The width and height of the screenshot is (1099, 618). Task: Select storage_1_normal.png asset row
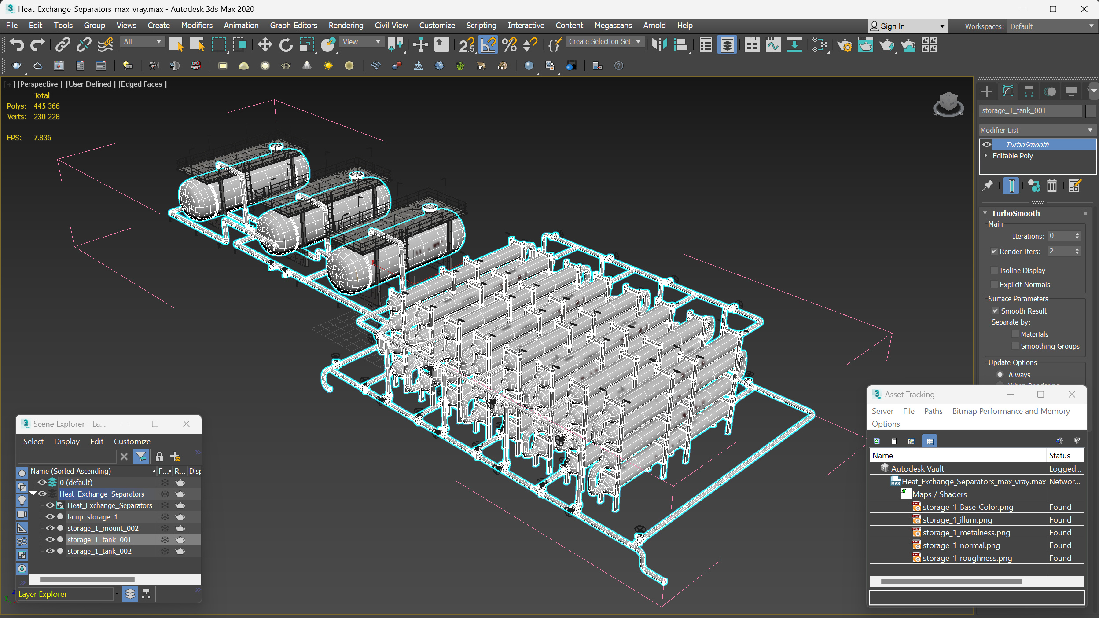click(962, 545)
